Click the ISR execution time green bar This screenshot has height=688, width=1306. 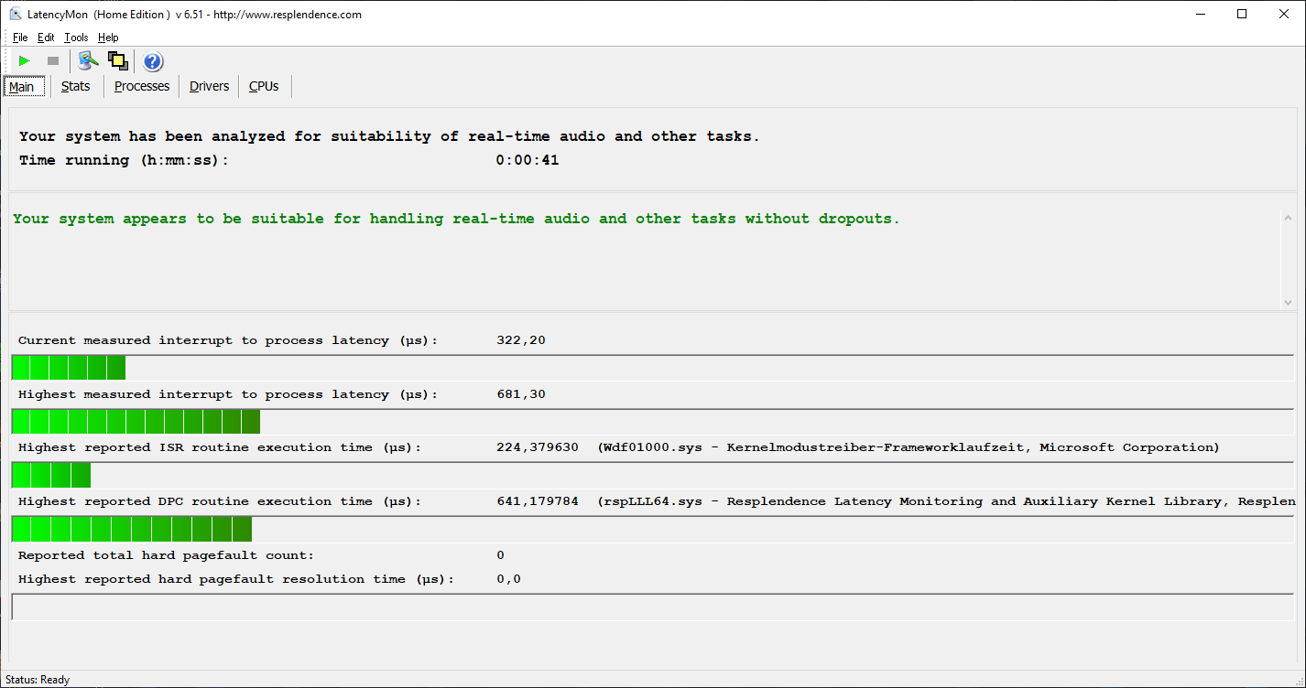click(x=51, y=475)
